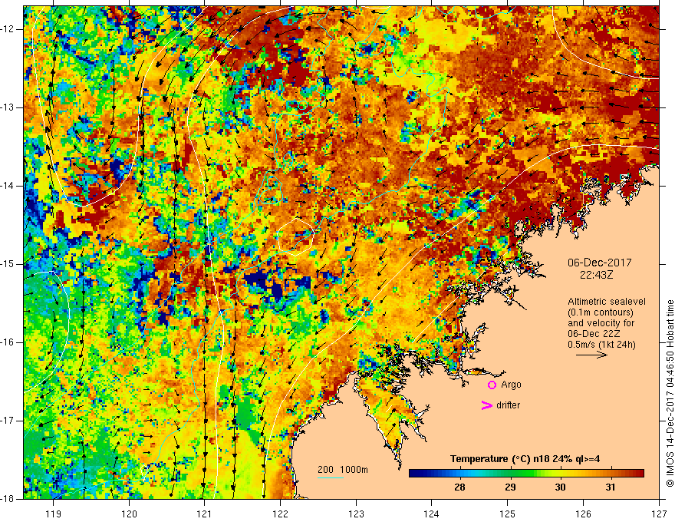Click the 'Altimetric sealevel' caption line
Screen dimensions: 675x522
click(606, 302)
